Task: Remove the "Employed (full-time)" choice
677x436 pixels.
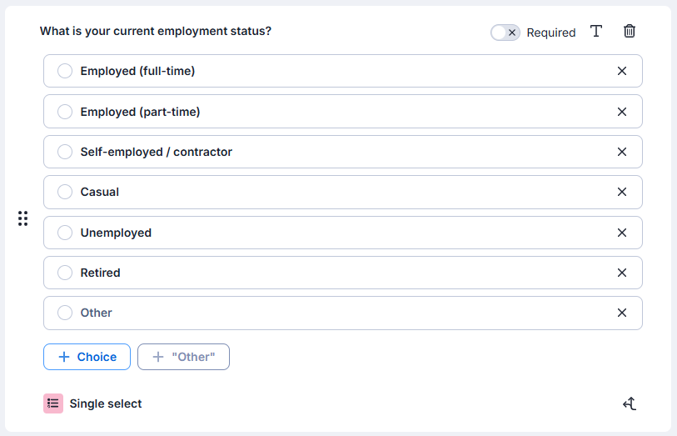Action: (622, 72)
